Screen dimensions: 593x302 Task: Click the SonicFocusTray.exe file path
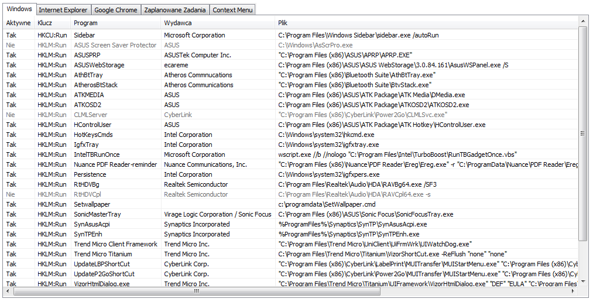tap(366, 214)
